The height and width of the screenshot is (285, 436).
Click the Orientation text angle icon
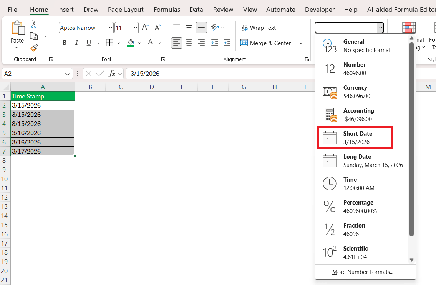215,28
